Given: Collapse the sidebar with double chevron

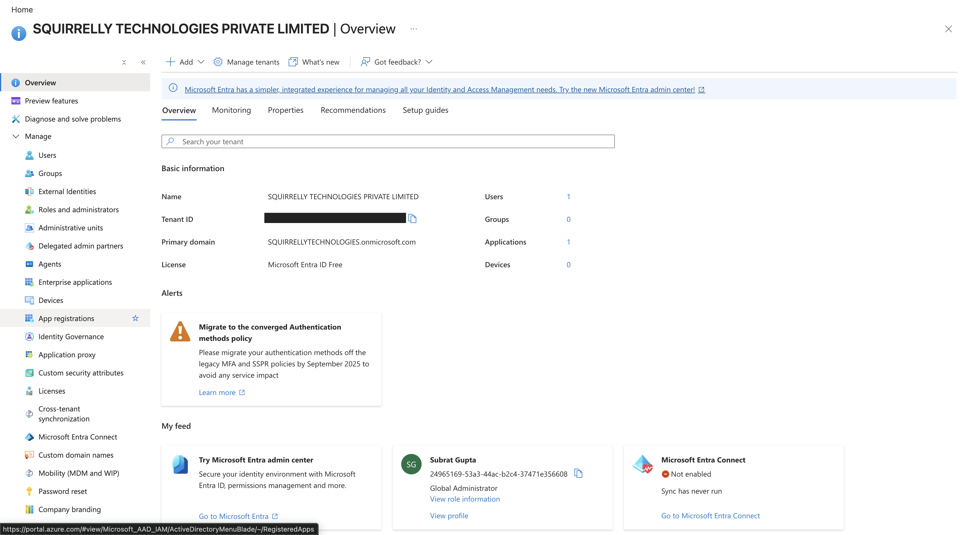Looking at the screenshot, I should tap(143, 62).
